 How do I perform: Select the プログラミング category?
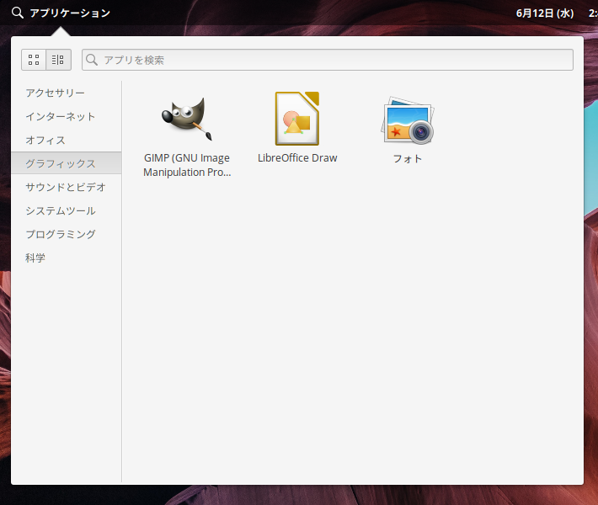click(x=67, y=234)
